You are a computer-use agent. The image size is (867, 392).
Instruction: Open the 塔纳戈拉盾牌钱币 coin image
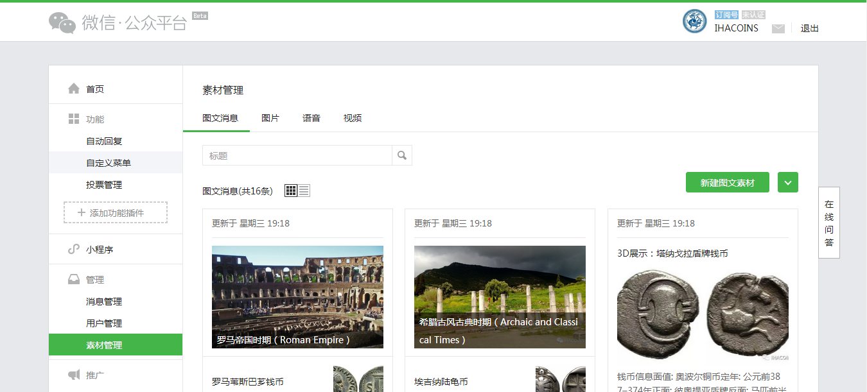[x=703, y=315]
